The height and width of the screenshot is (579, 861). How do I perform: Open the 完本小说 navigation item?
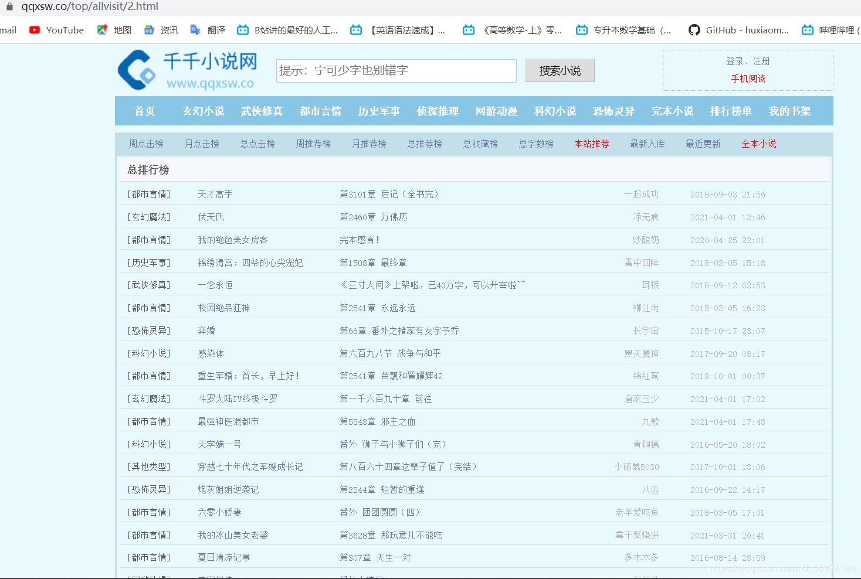point(673,111)
